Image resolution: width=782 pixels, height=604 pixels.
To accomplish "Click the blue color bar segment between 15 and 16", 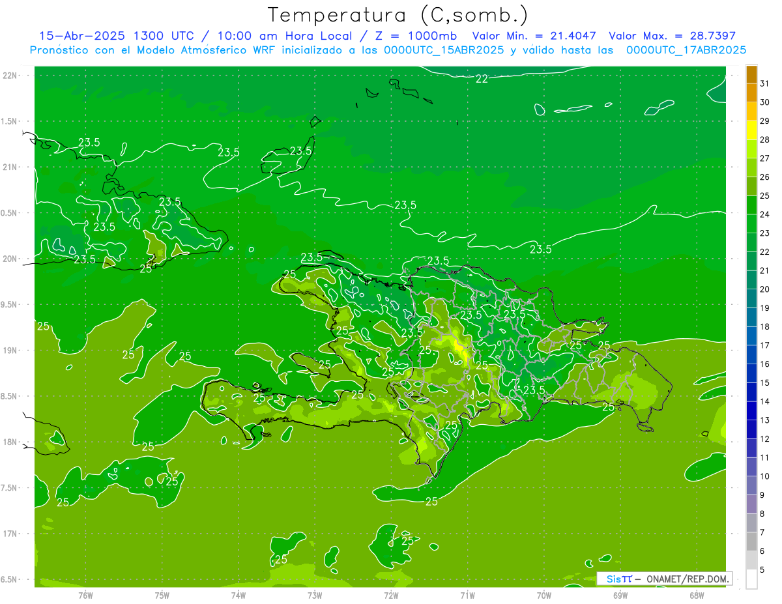I will click(751, 373).
